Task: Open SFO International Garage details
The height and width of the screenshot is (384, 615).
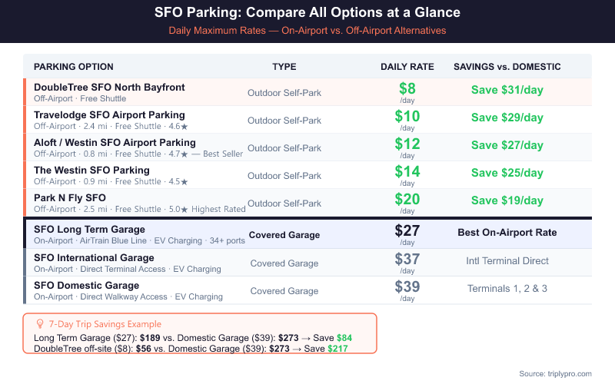Action: (x=94, y=258)
